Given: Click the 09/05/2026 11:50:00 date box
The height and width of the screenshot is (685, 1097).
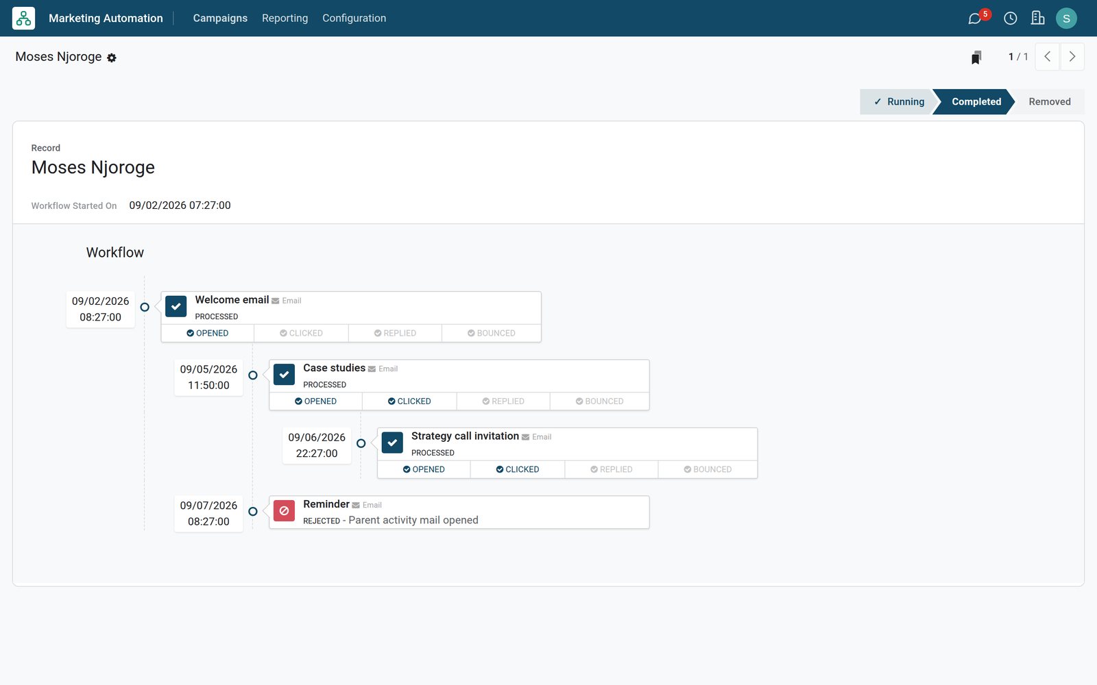Looking at the screenshot, I should click(x=208, y=377).
